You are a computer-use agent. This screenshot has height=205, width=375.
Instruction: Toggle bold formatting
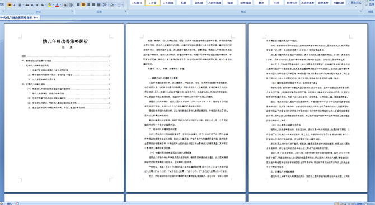click(x=10, y=5)
